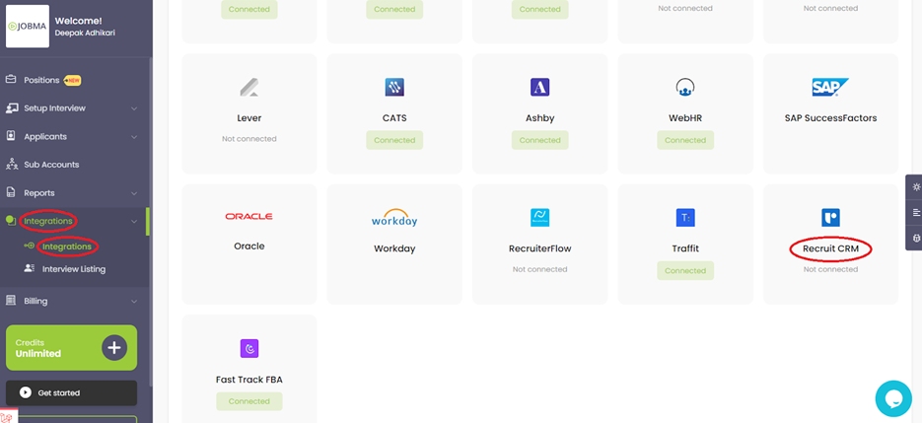922x423 pixels.
Task: Click the layout lines icon on right edge
Action: (915, 212)
